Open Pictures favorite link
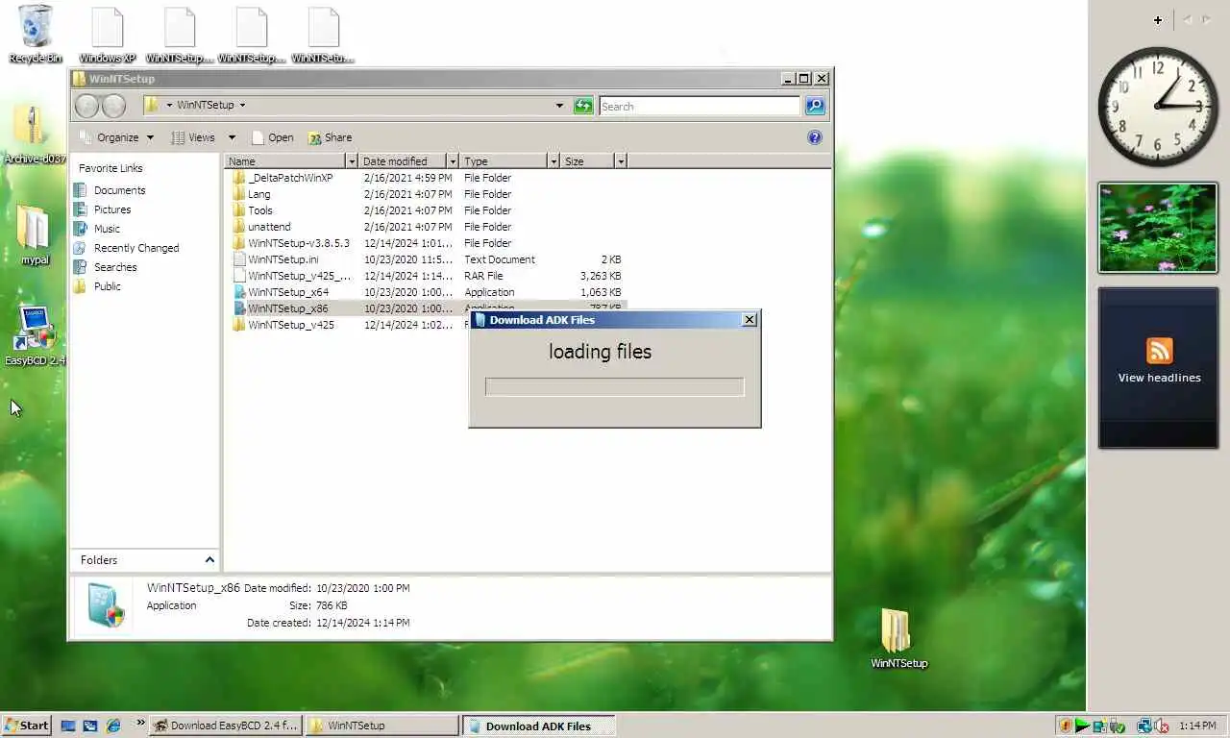The image size is (1230, 738). tap(103, 209)
